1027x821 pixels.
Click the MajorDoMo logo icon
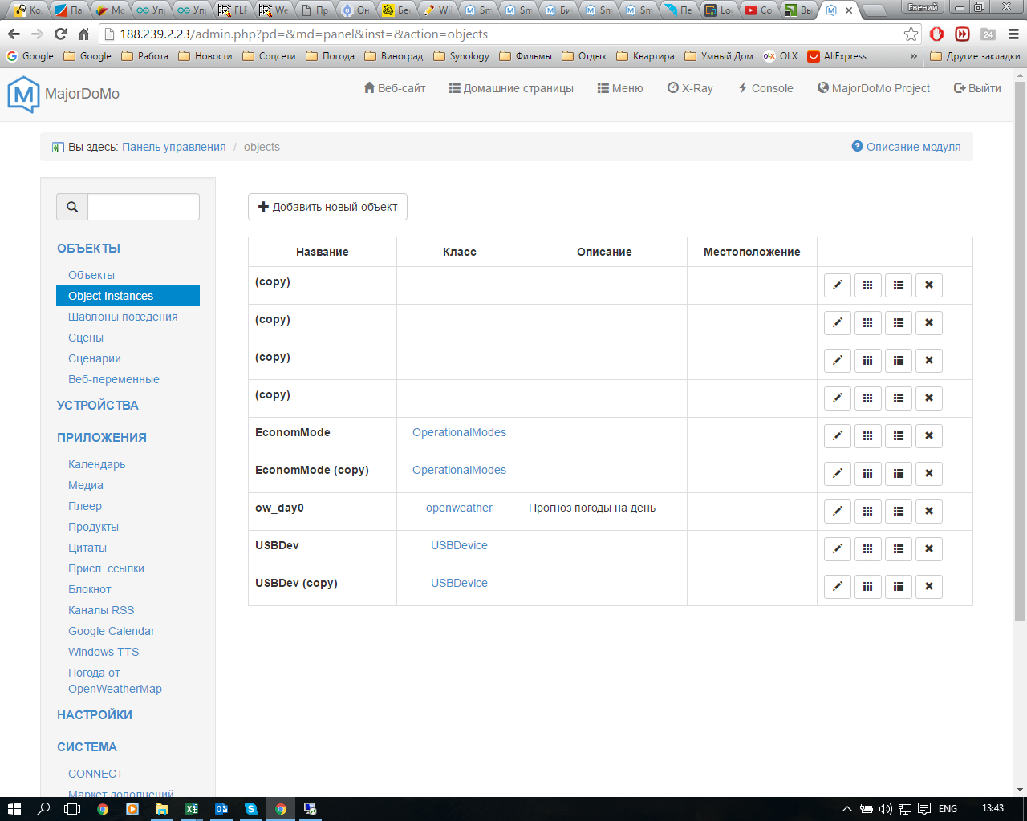[x=23, y=94]
